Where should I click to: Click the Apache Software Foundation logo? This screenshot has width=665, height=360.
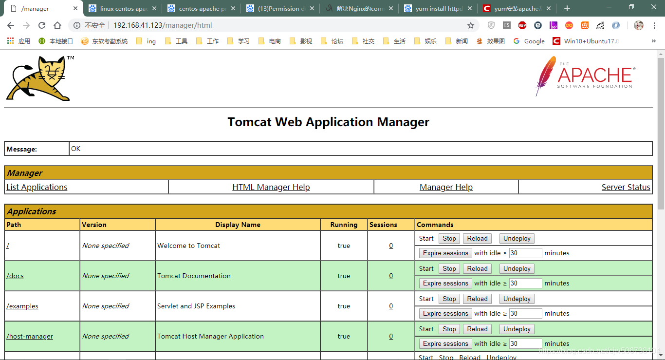coord(585,76)
